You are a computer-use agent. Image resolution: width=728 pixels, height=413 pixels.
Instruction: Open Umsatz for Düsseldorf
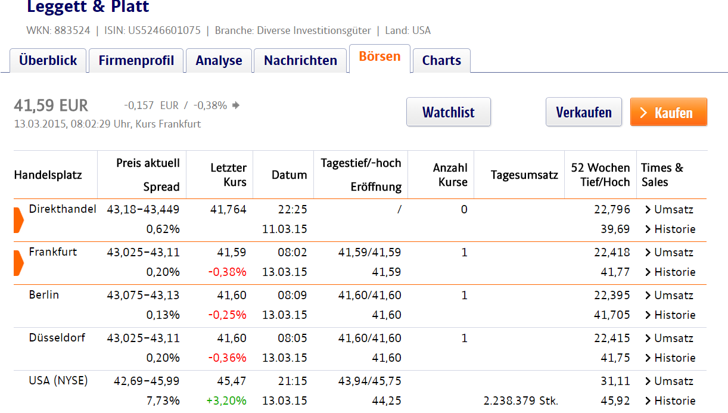[669, 338]
